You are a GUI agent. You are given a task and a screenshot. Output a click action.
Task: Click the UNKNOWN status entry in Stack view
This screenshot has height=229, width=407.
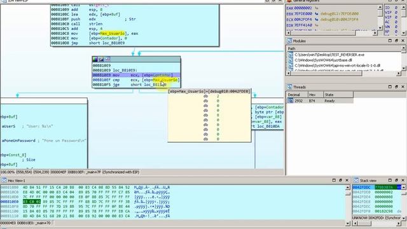(360, 218)
